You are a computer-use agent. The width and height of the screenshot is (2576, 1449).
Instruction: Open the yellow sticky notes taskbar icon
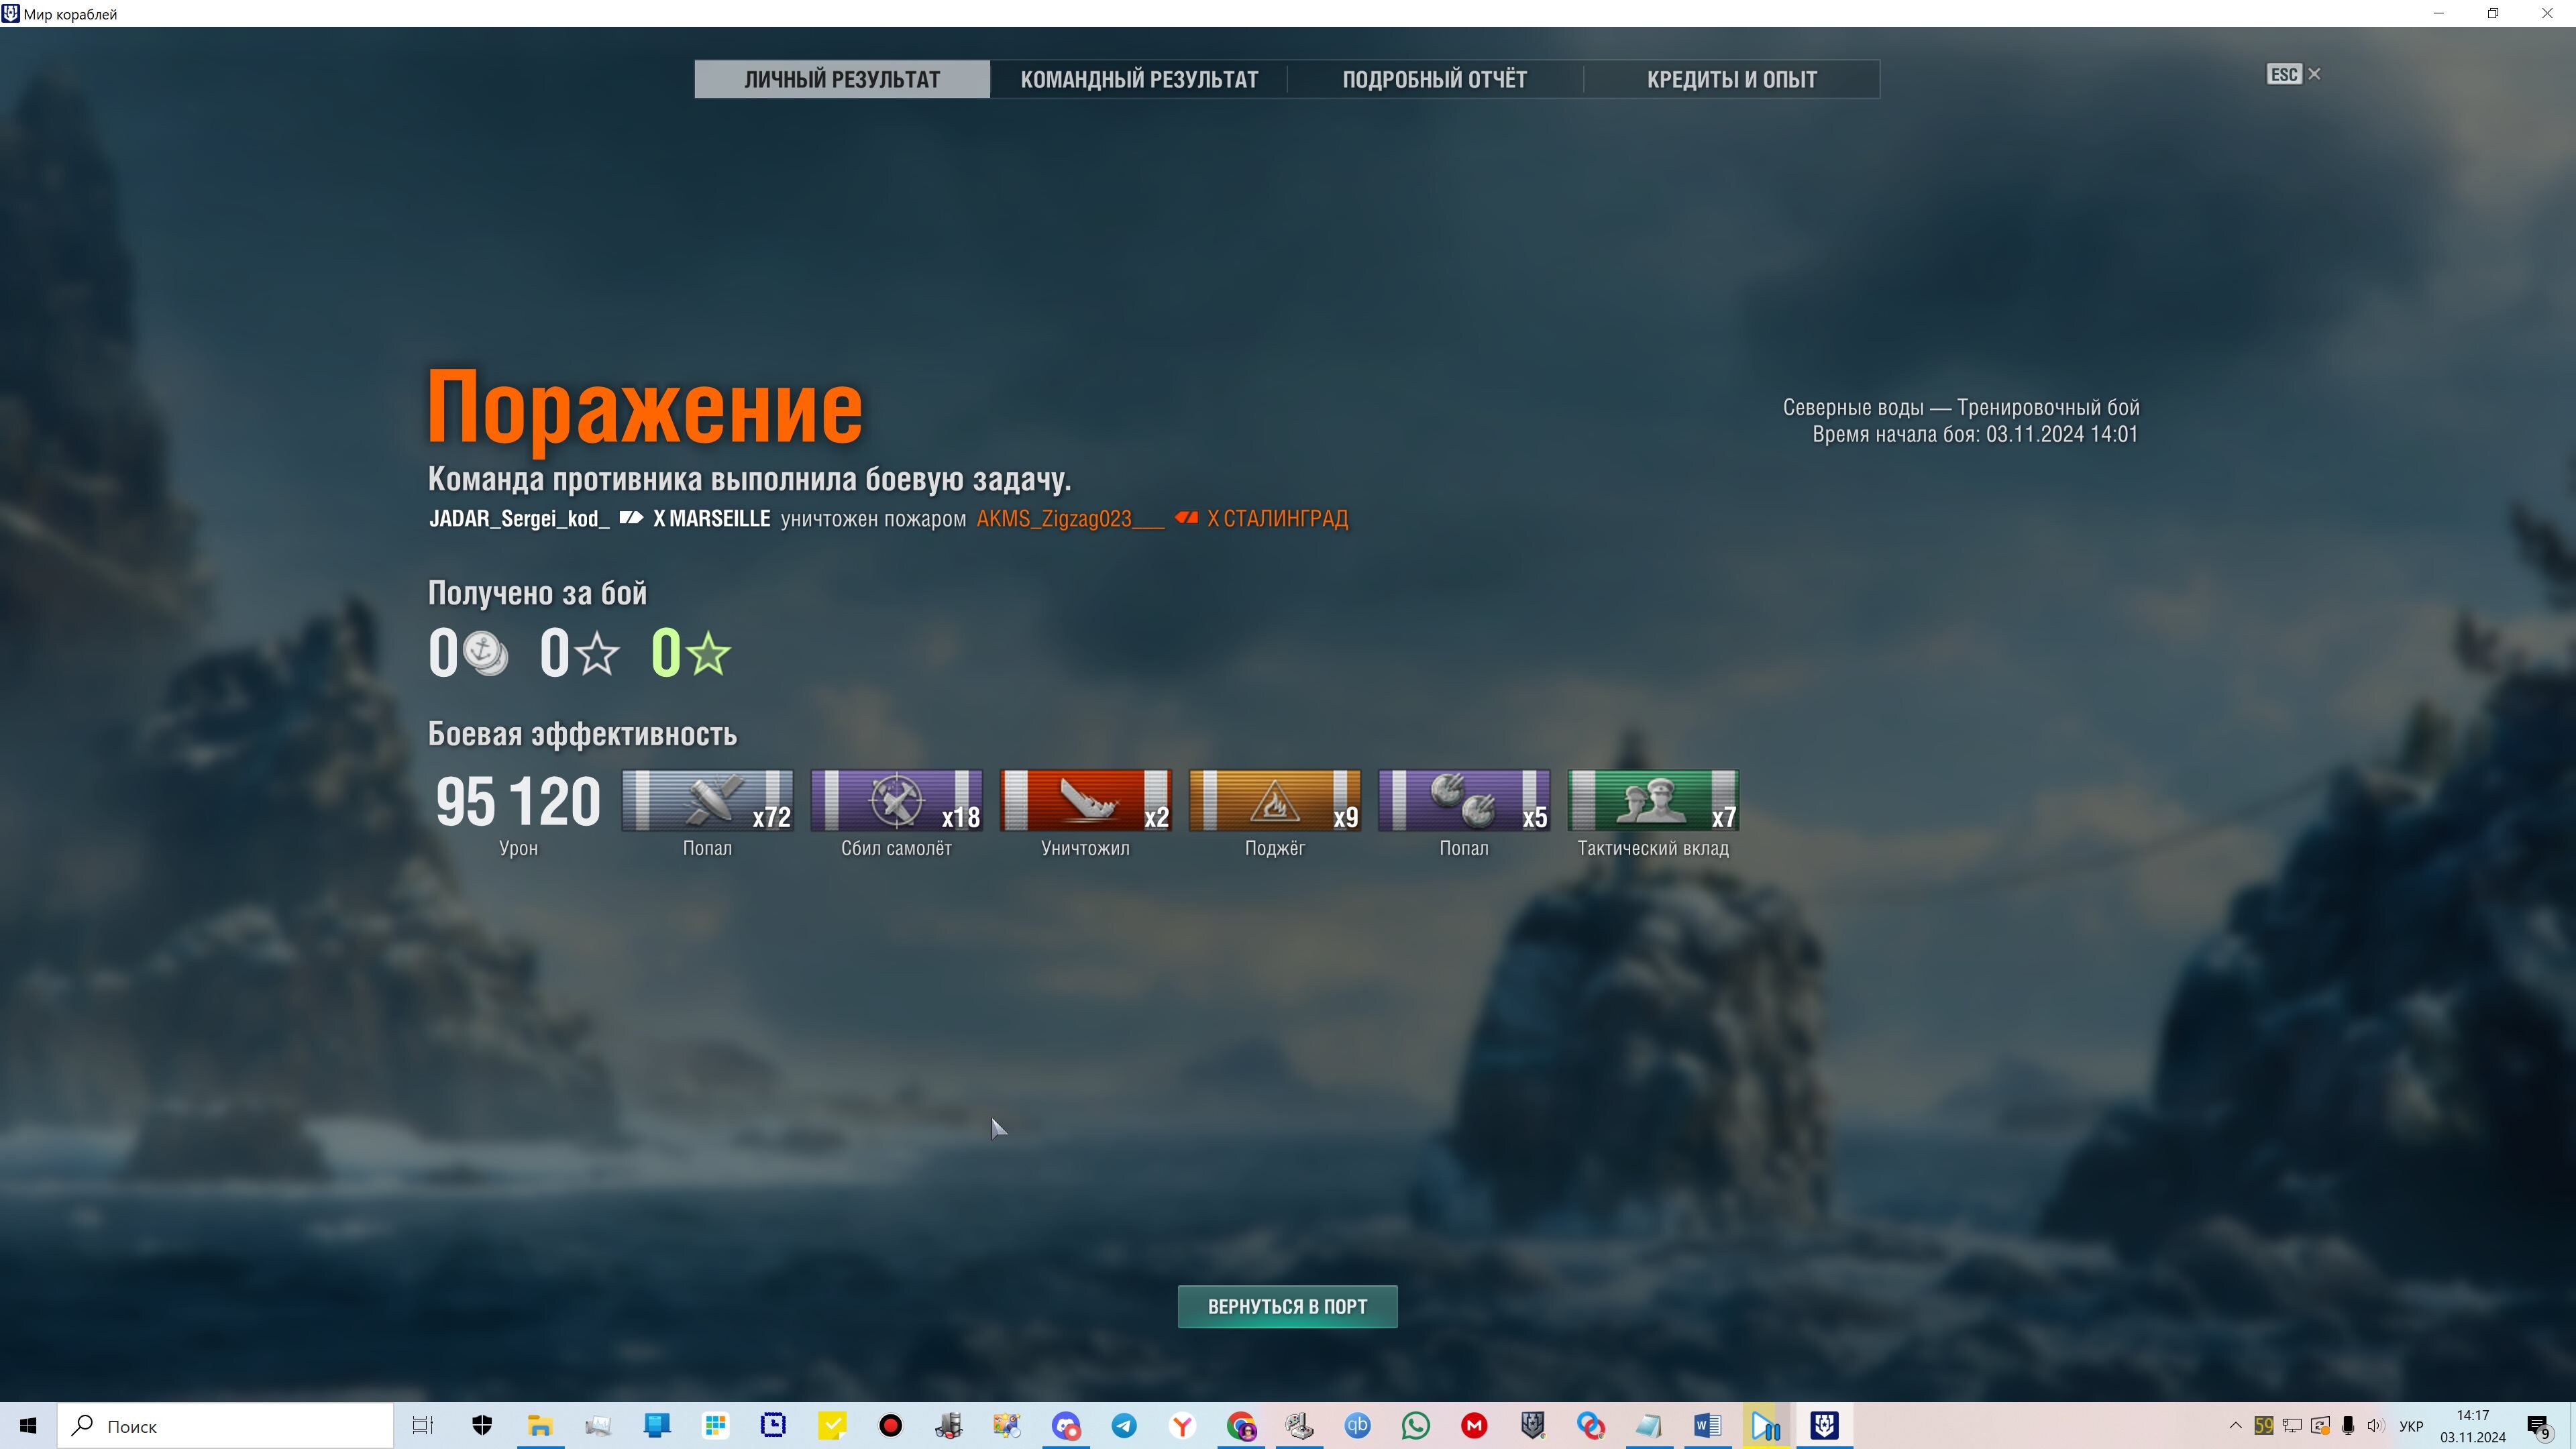[x=832, y=1426]
